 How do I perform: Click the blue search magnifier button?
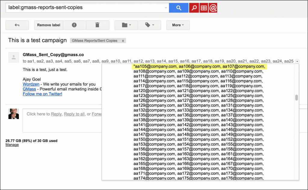(x=178, y=8)
